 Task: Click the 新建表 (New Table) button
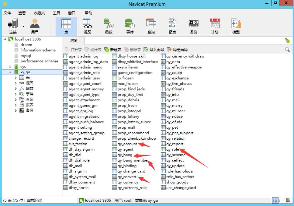[x=113, y=50]
